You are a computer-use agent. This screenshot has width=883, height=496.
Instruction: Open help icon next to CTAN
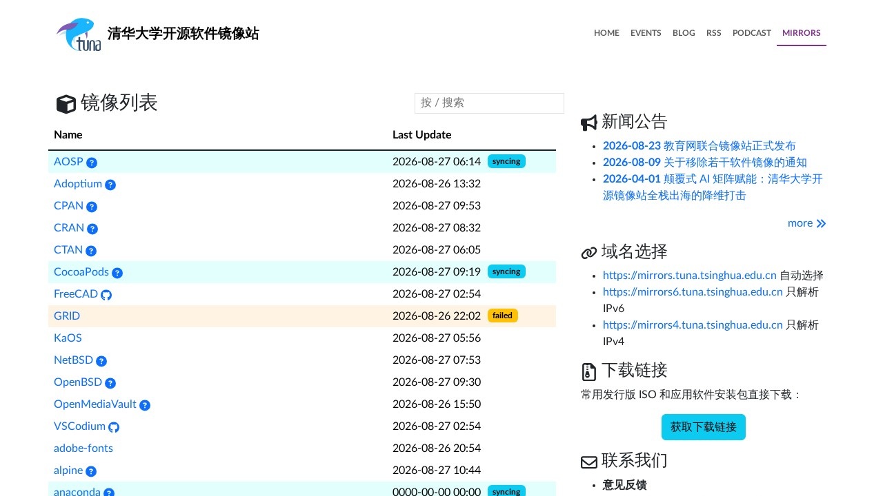[x=91, y=251]
